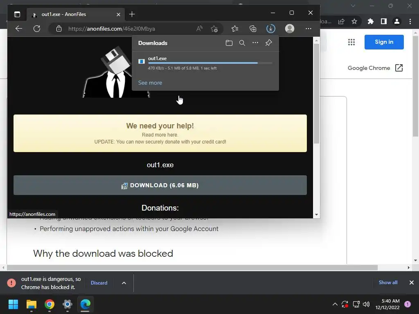Open volume control in system tray
The height and width of the screenshot is (314, 419).
[x=366, y=304]
